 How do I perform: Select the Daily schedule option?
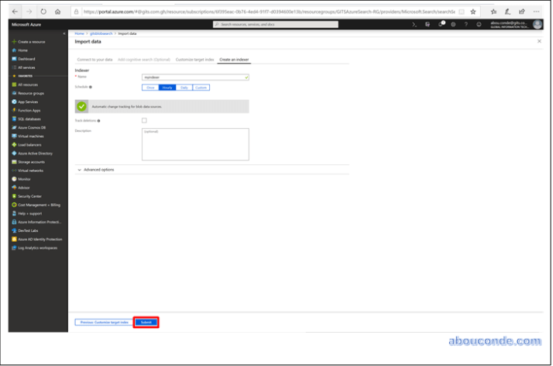(x=184, y=88)
